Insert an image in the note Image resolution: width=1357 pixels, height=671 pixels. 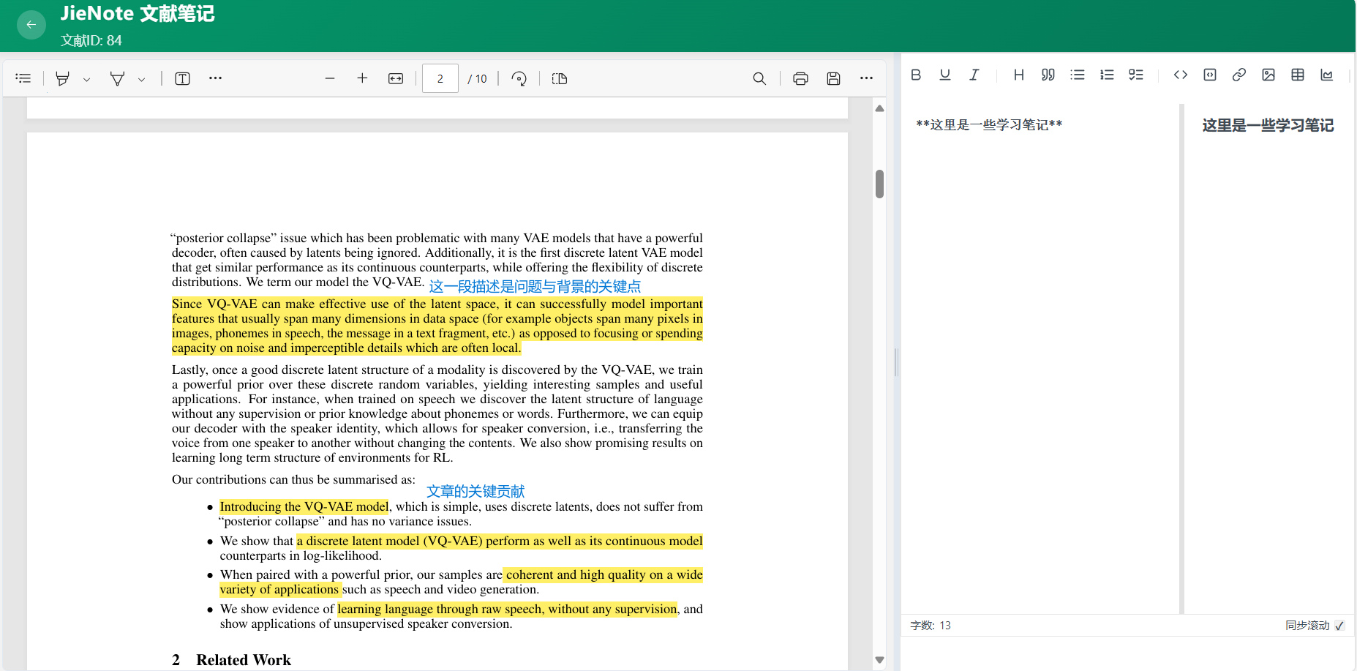tap(1268, 75)
